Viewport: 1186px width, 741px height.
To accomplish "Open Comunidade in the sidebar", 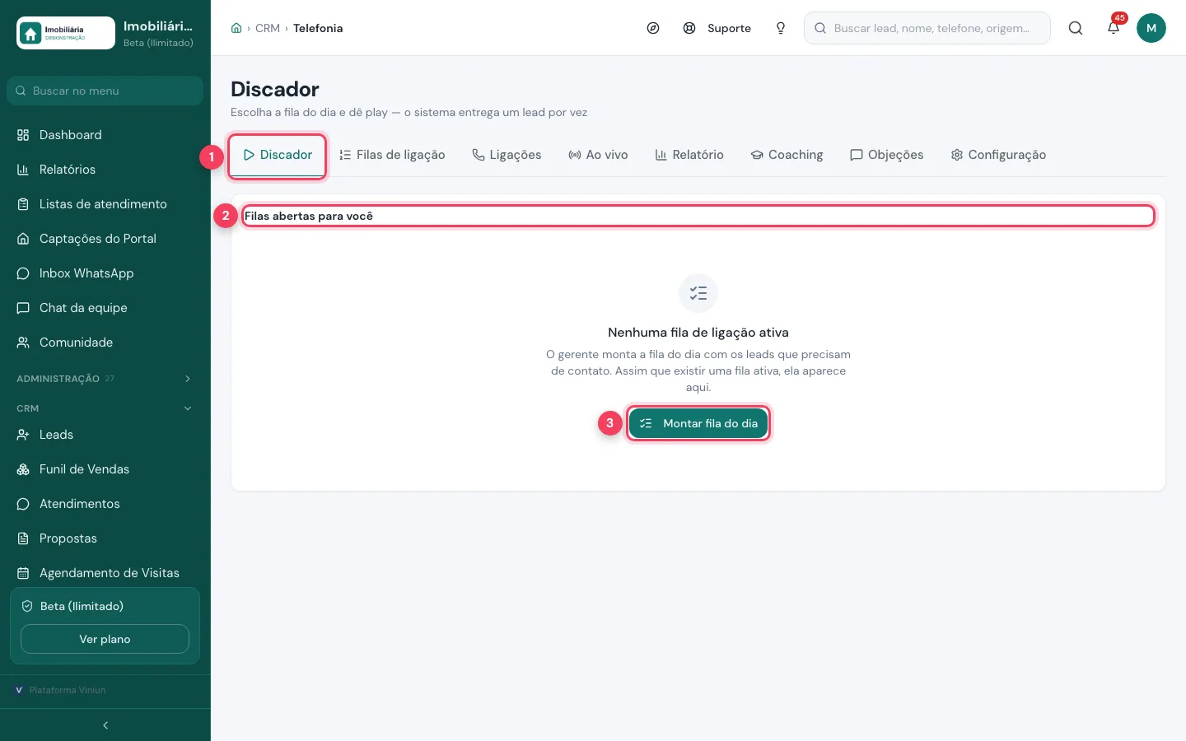I will coord(105,343).
